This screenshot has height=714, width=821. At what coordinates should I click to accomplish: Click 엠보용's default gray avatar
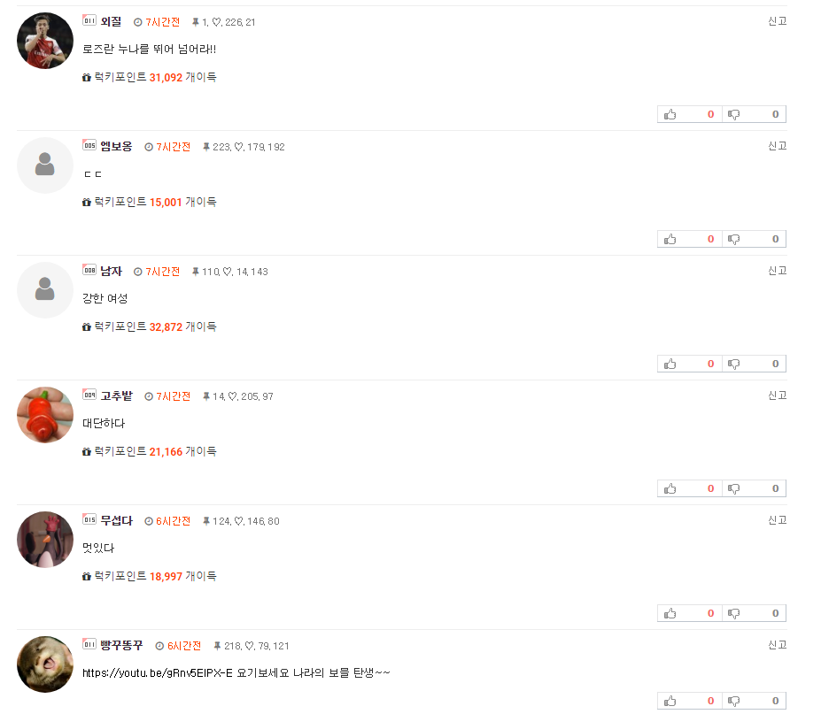(x=45, y=165)
